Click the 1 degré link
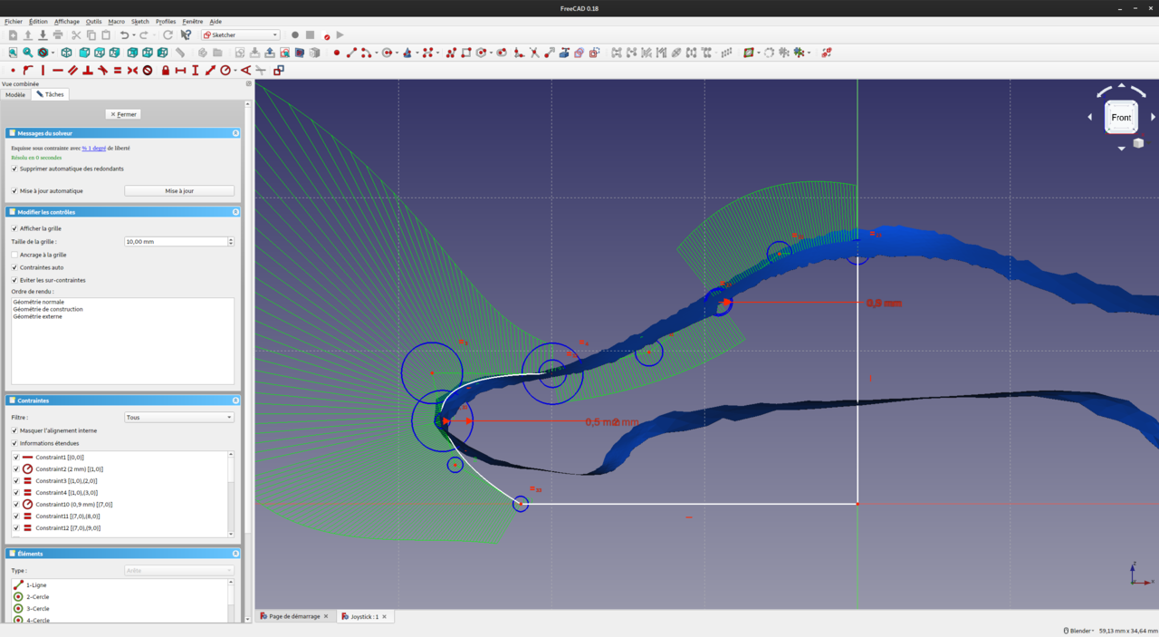 [x=93, y=148]
